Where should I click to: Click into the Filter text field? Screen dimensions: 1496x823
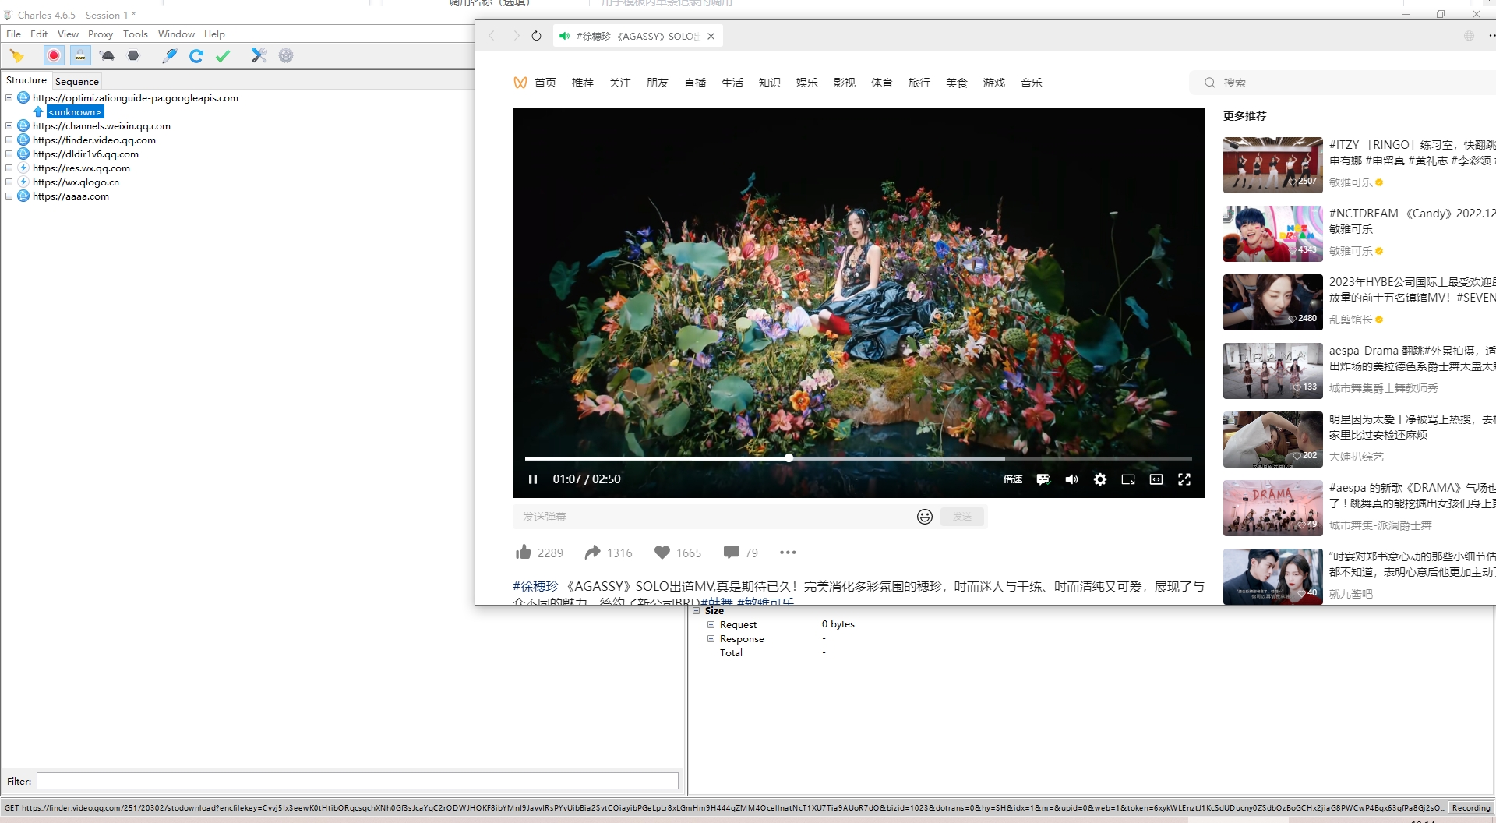[358, 781]
